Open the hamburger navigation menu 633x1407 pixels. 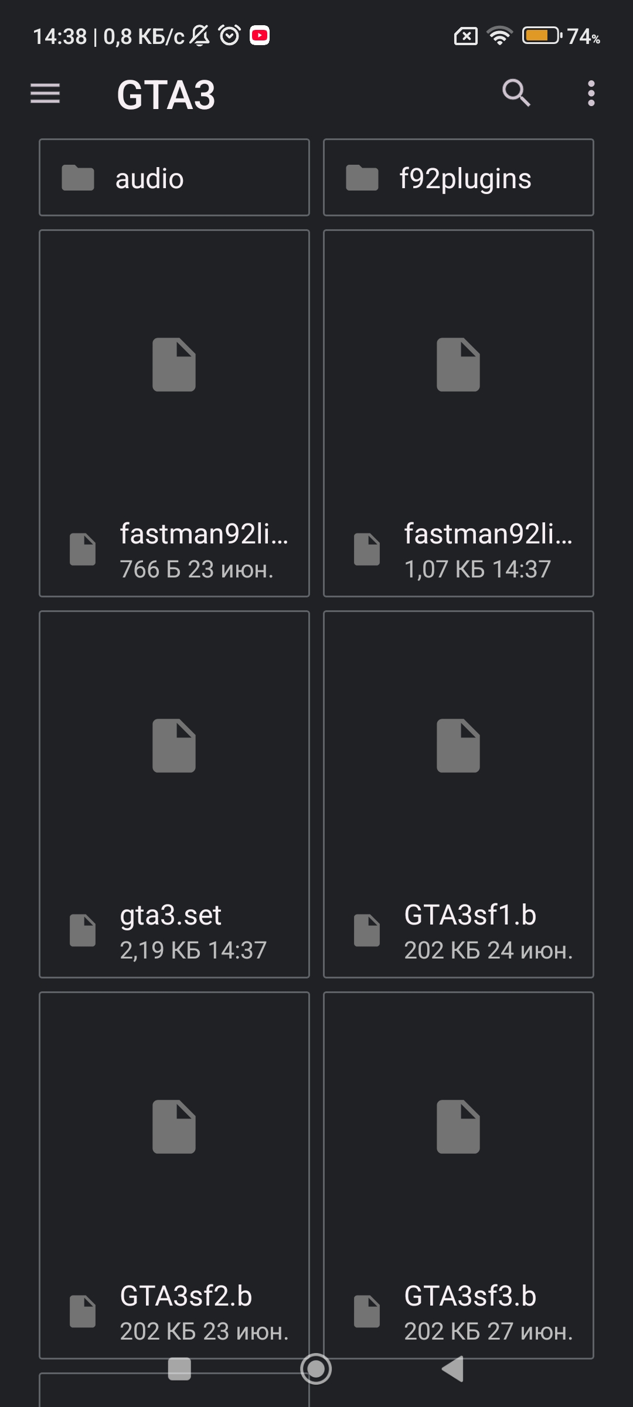(x=45, y=94)
